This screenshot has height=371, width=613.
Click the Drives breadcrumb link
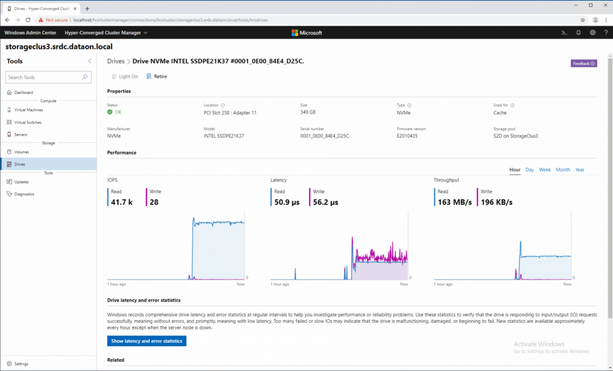[x=116, y=61]
